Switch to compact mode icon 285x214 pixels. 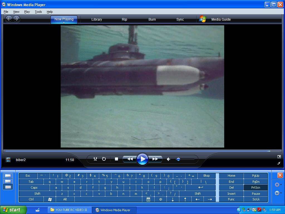[279, 163]
